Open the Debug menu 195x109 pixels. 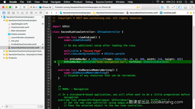coord(89,2)
